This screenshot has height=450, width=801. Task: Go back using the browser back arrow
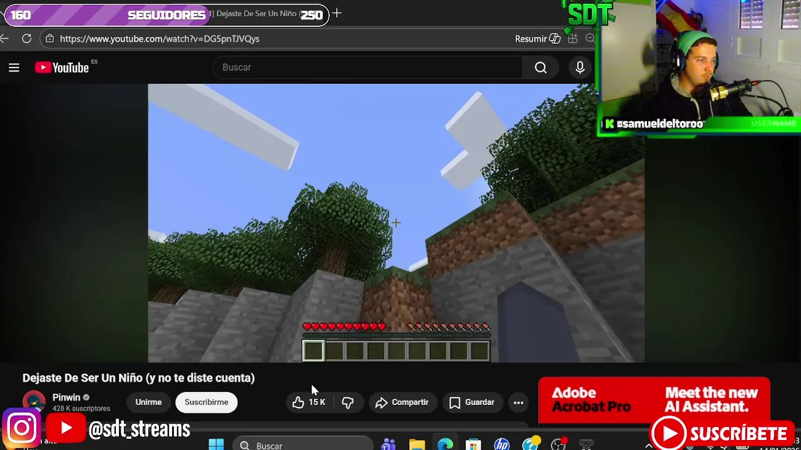(x=4, y=39)
